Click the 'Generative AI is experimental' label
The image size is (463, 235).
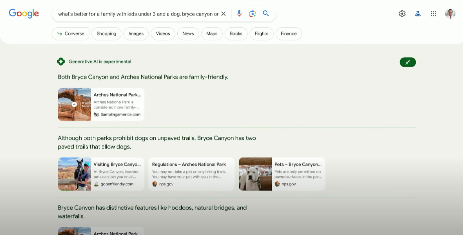point(100,62)
